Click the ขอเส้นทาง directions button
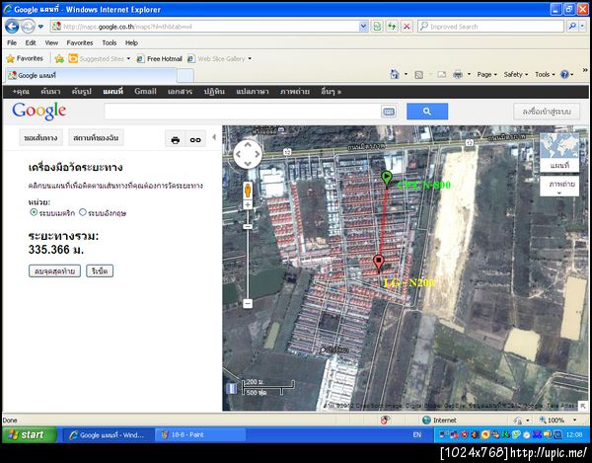592x463 pixels. point(40,138)
